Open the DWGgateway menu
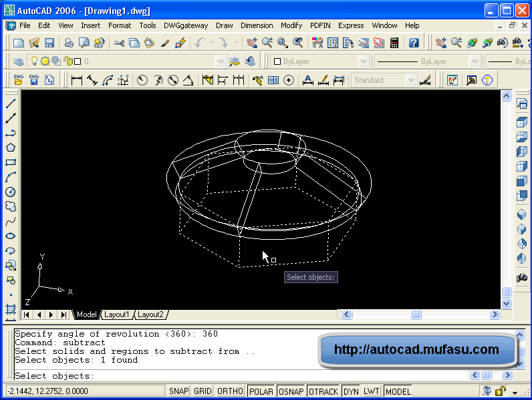Viewport: 532px width, 400px height. pyautogui.click(x=186, y=25)
